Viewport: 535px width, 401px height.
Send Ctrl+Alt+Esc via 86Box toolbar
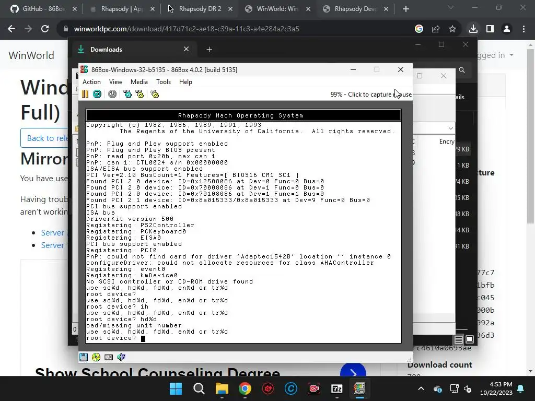(x=140, y=94)
